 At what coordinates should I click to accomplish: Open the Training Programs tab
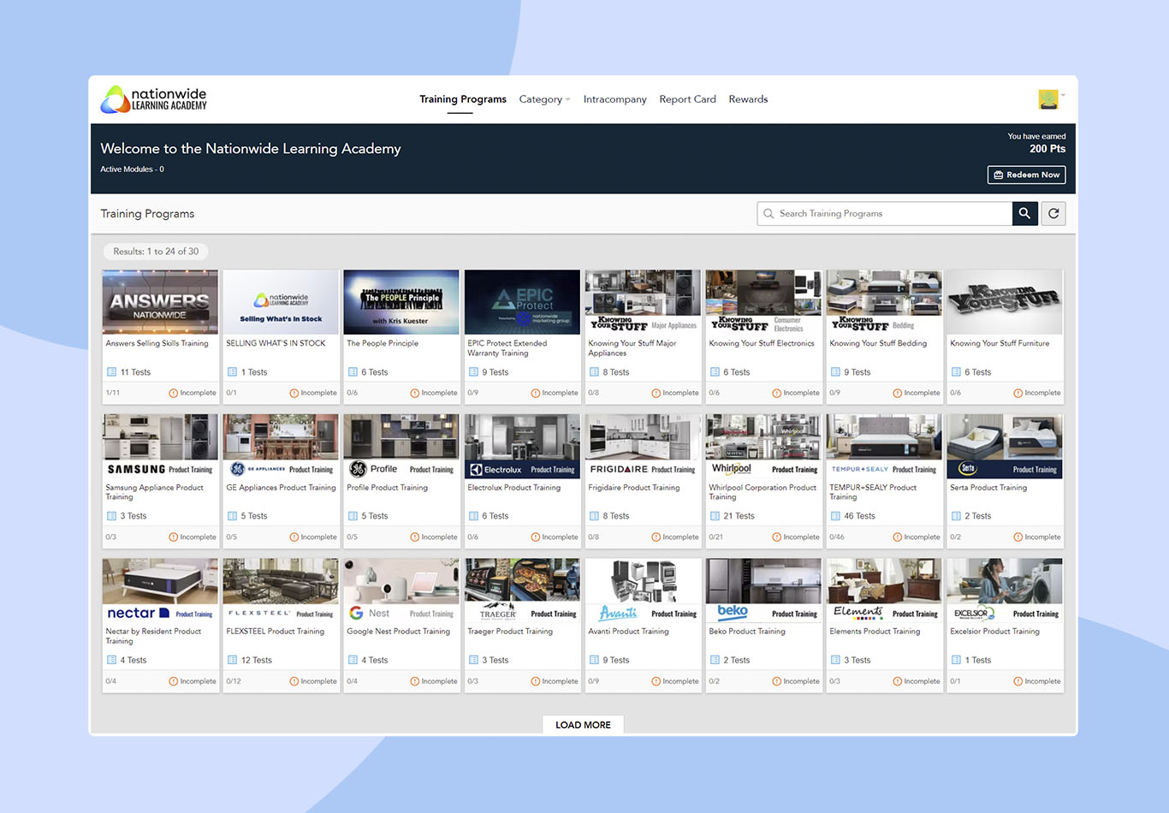463,99
